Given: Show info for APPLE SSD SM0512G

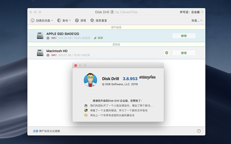Looking at the screenshot, I should (48, 38).
